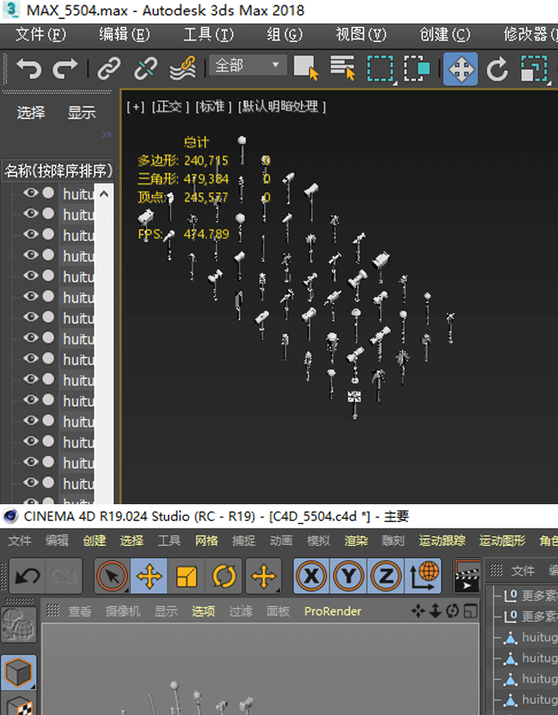This screenshot has height=715, width=558.
Task: Open the 选项 viewport menu in Cinema 4D
Action: 203,611
